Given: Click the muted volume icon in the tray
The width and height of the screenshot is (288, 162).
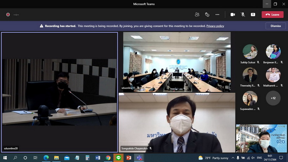Looking at the screenshot, I should pyautogui.click(x=253, y=158).
